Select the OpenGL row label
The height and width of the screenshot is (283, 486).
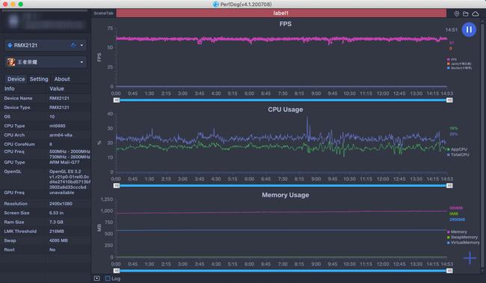(13, 172)
